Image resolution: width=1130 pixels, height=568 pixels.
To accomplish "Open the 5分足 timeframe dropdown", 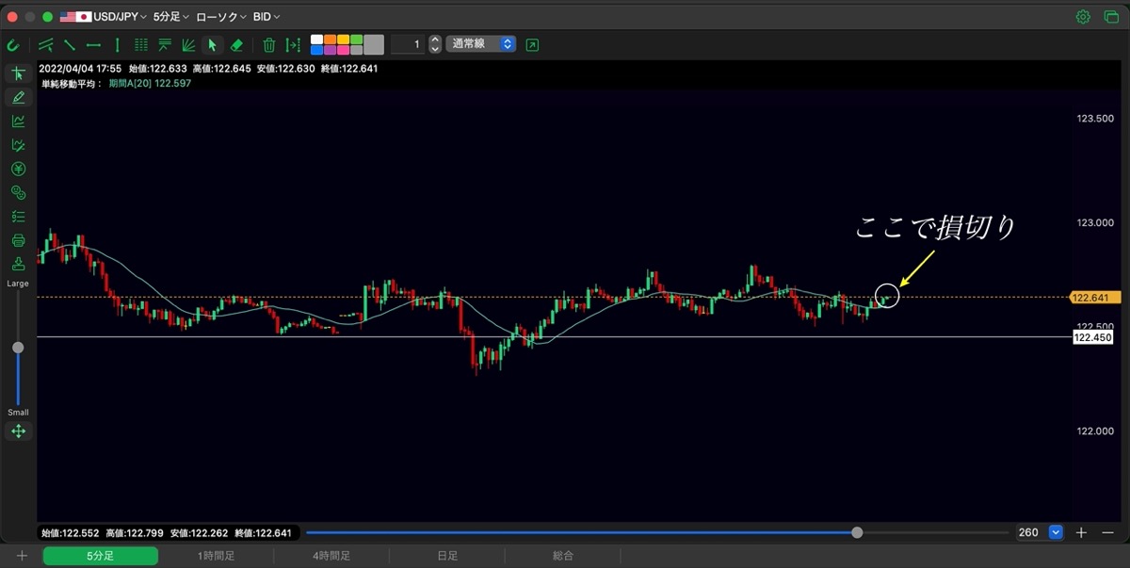I will pyautogui.click(x=171, y=17).
